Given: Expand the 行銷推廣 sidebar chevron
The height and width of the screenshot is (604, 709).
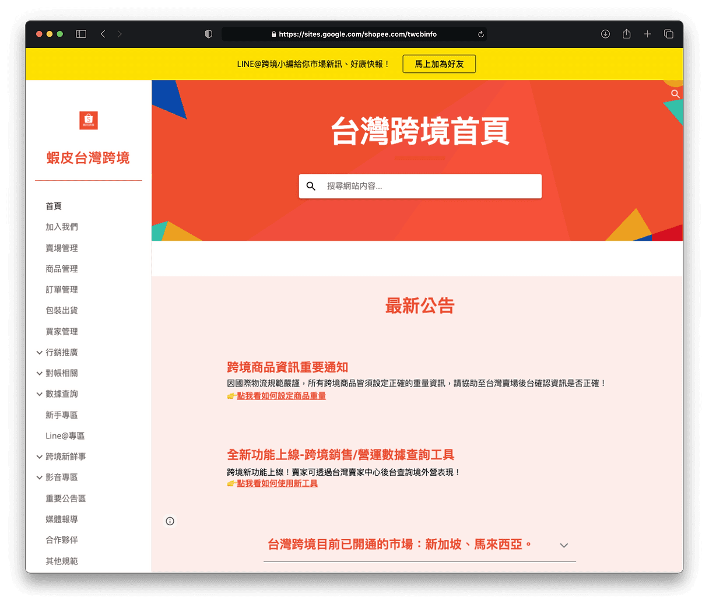Looking at the screenshot, I should point(39,353).
